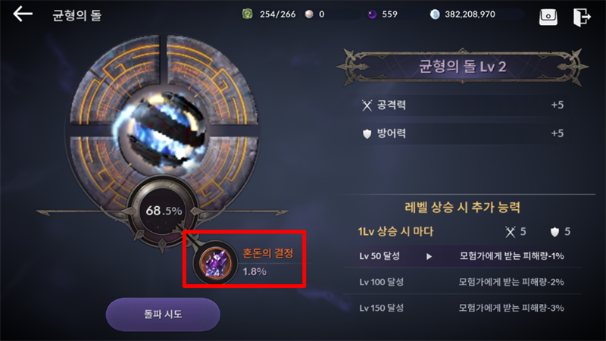Click the 돌파 시도 button
The height and width of the screenshot is (341, 606).
pos(163,314)
